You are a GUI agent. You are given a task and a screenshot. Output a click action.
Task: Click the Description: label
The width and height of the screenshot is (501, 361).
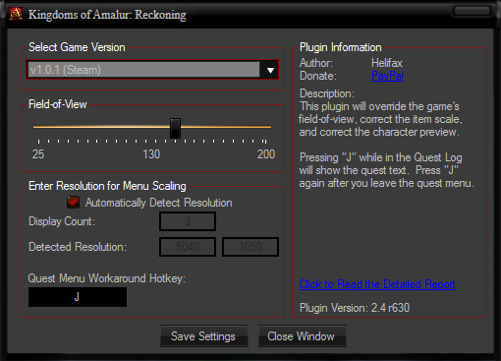coord(327,93)
